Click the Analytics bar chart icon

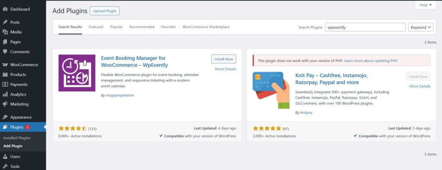tap(5, 94)
